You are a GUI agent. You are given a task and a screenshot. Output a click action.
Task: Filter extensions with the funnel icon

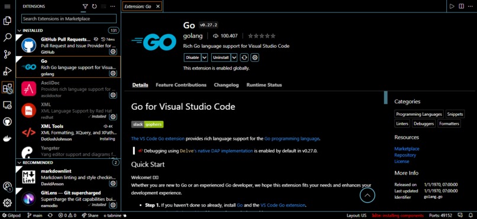click(x=85, y=6)
